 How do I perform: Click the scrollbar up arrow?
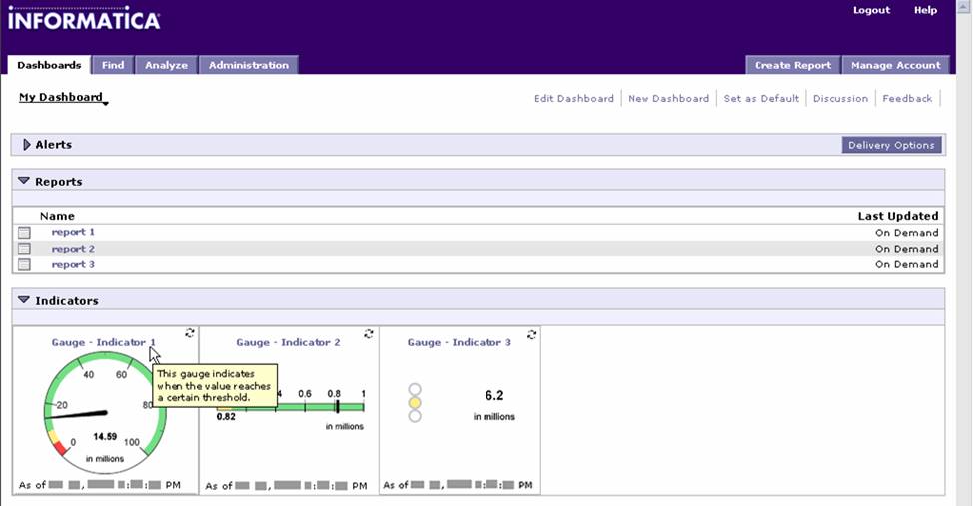[965, 5]
